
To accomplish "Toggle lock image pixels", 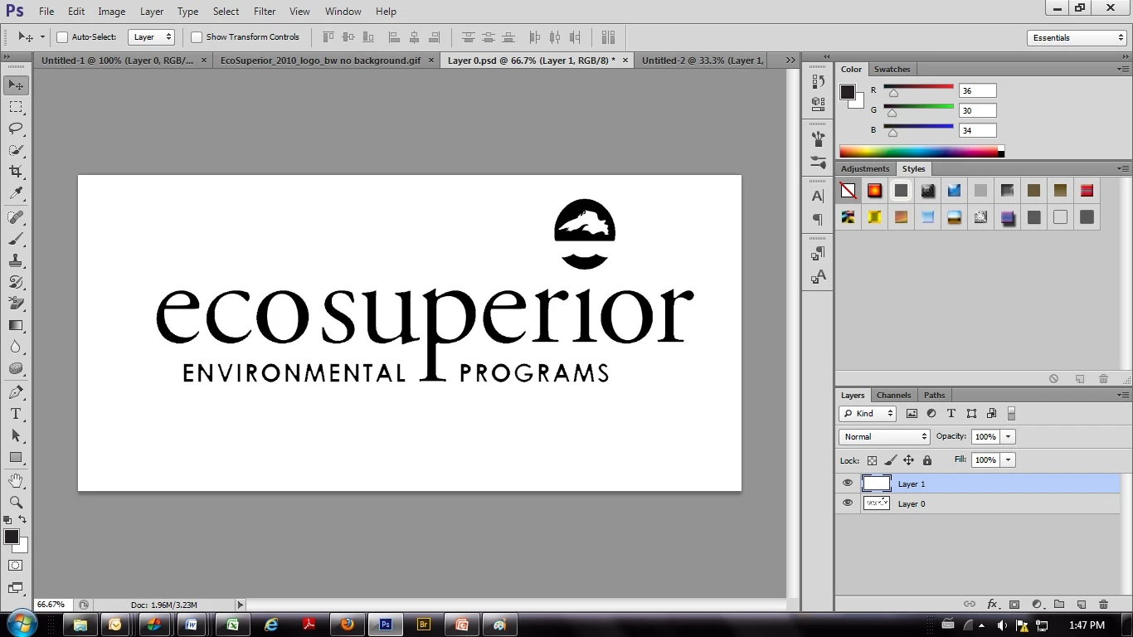I will coord(890,460).
